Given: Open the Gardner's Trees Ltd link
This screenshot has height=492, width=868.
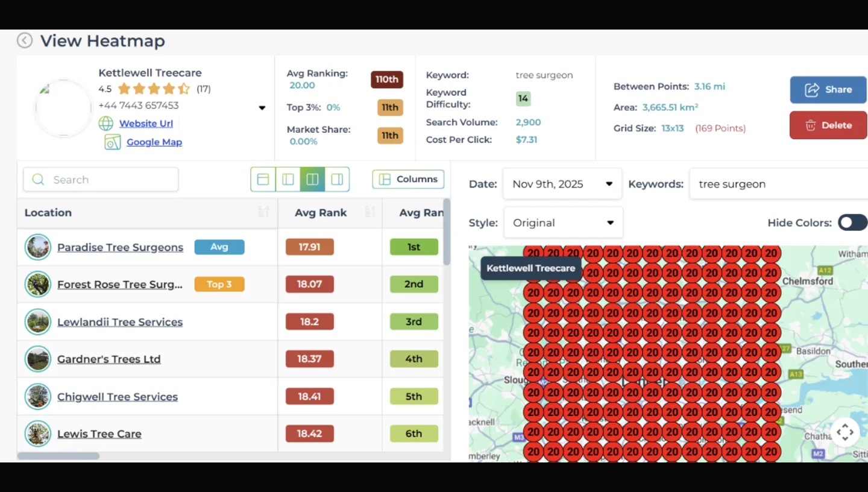Looking at the screenshot, I should point(109,359).
